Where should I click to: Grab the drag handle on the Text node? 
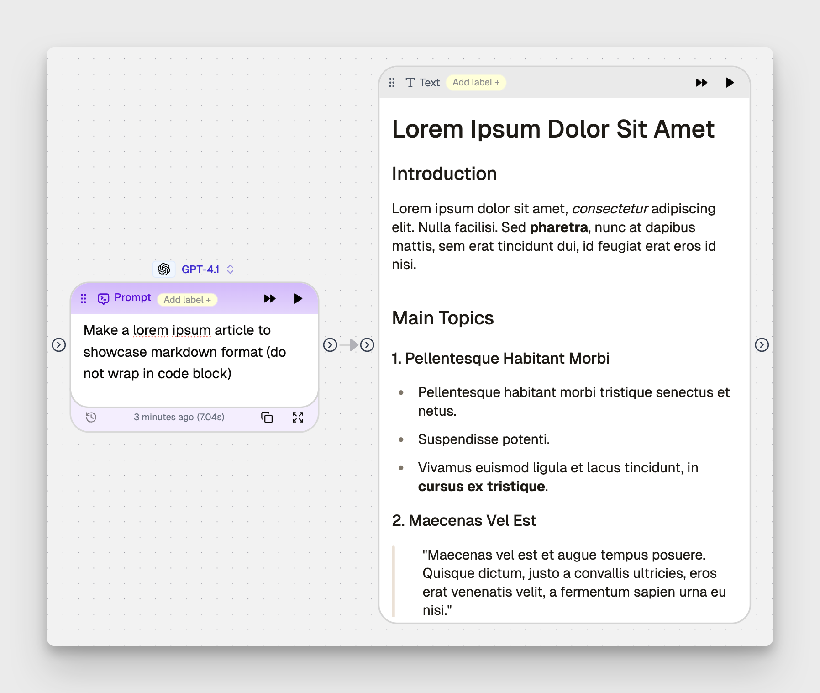point(392,83)
